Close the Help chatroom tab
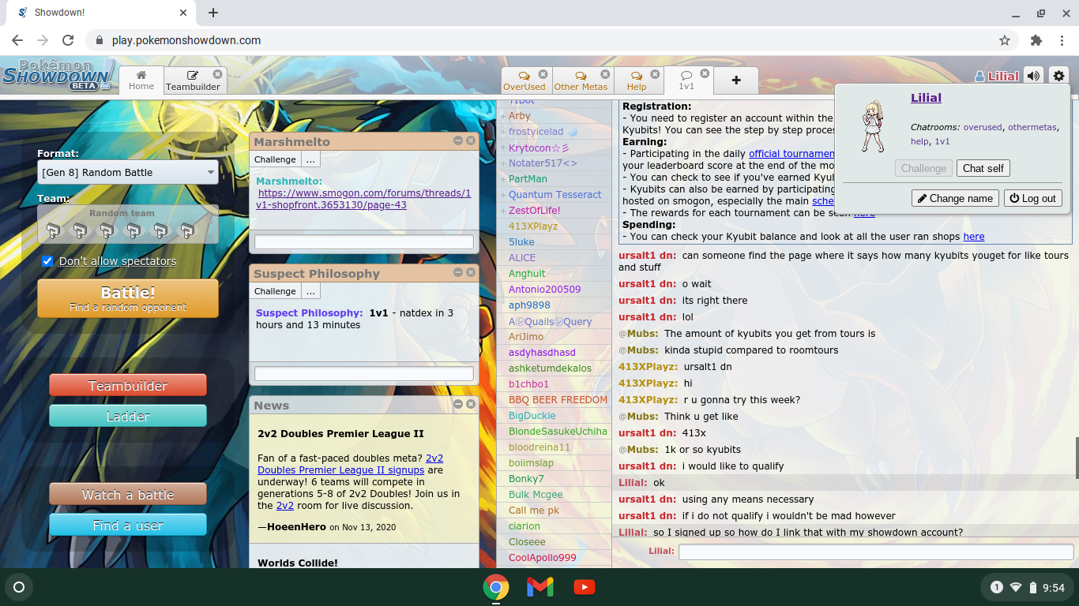Viewport: 1079px width, 606px height. (x=654, y=74)
